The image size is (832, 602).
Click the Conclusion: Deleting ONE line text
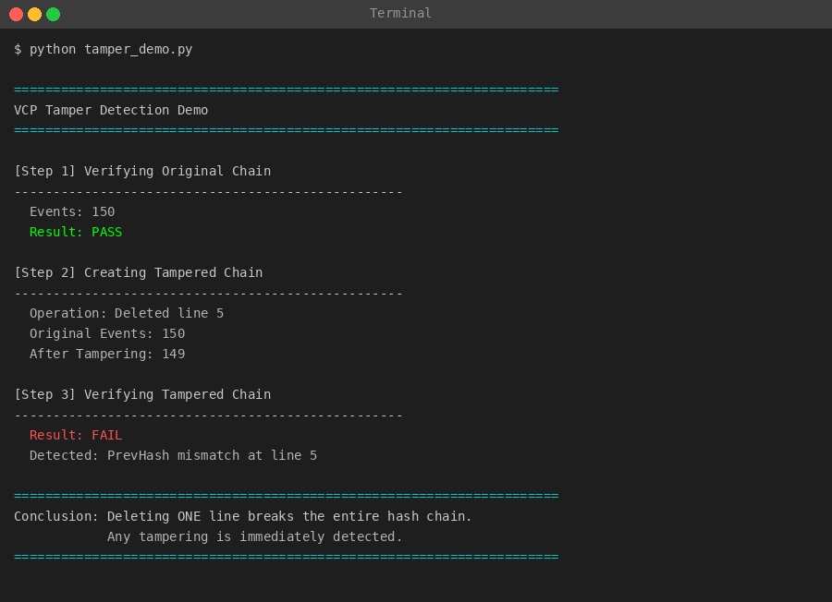coord(243,516)
